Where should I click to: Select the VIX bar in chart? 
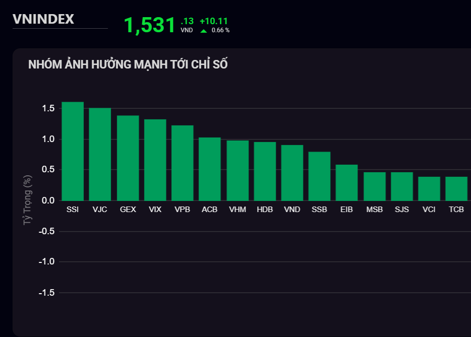[155, 160]
